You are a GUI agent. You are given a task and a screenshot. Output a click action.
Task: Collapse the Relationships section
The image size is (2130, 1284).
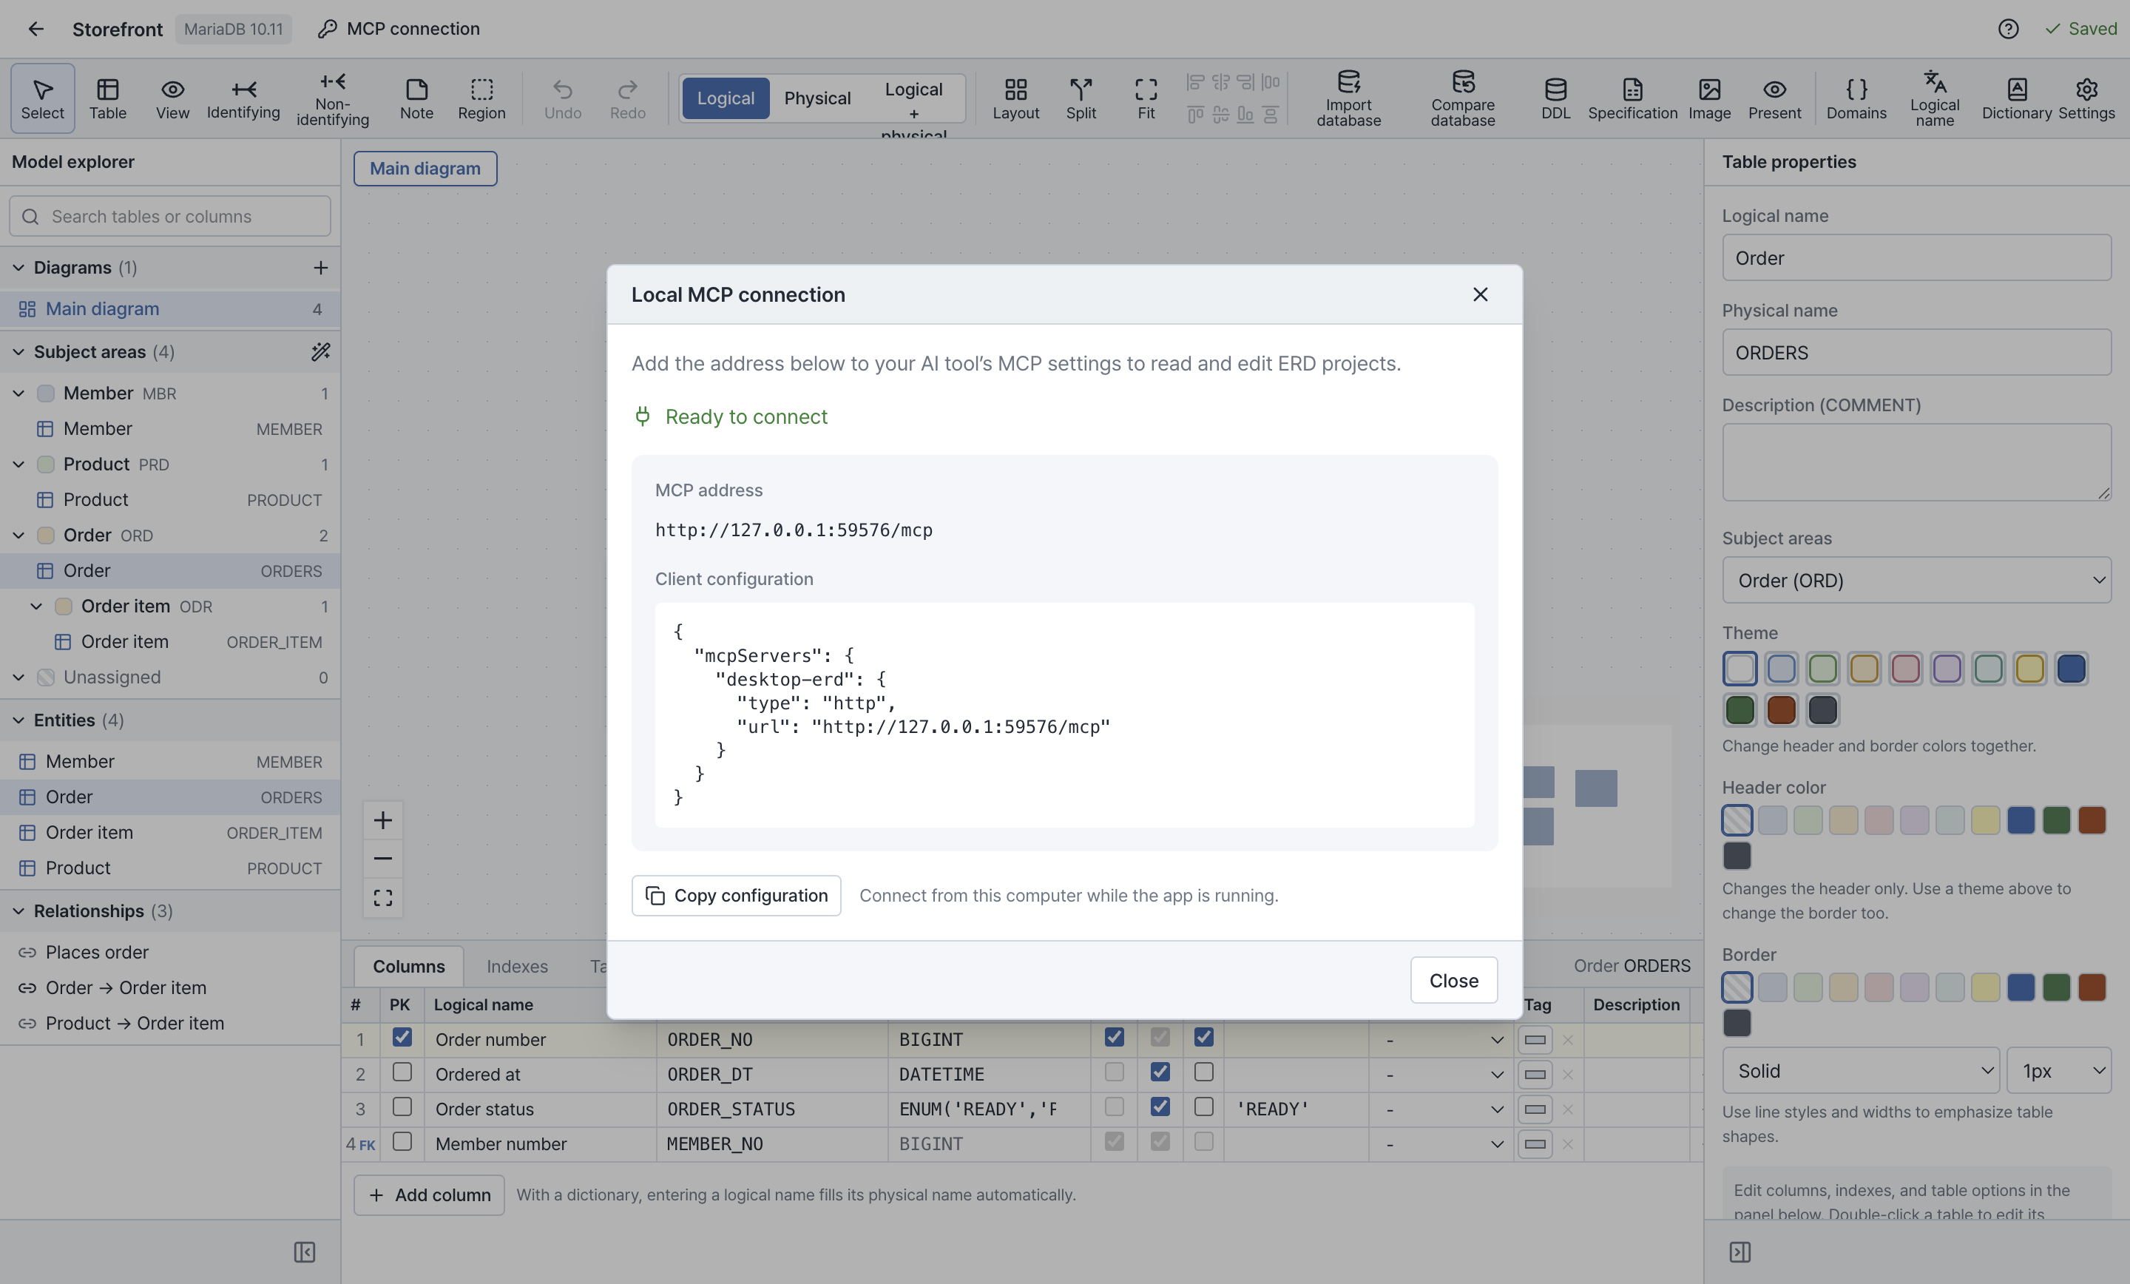pos(19,910)
